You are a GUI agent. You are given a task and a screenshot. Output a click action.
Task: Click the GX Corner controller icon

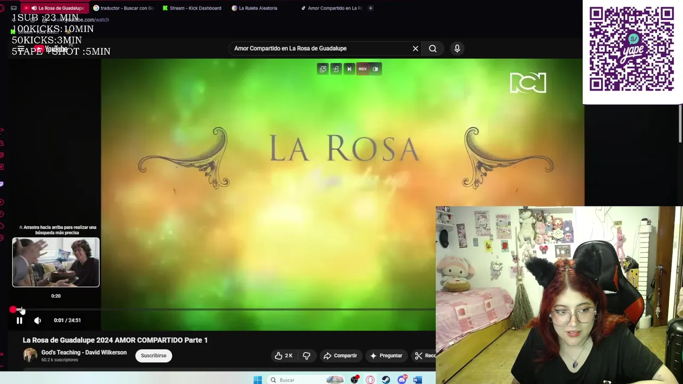(x=14, y=8)
